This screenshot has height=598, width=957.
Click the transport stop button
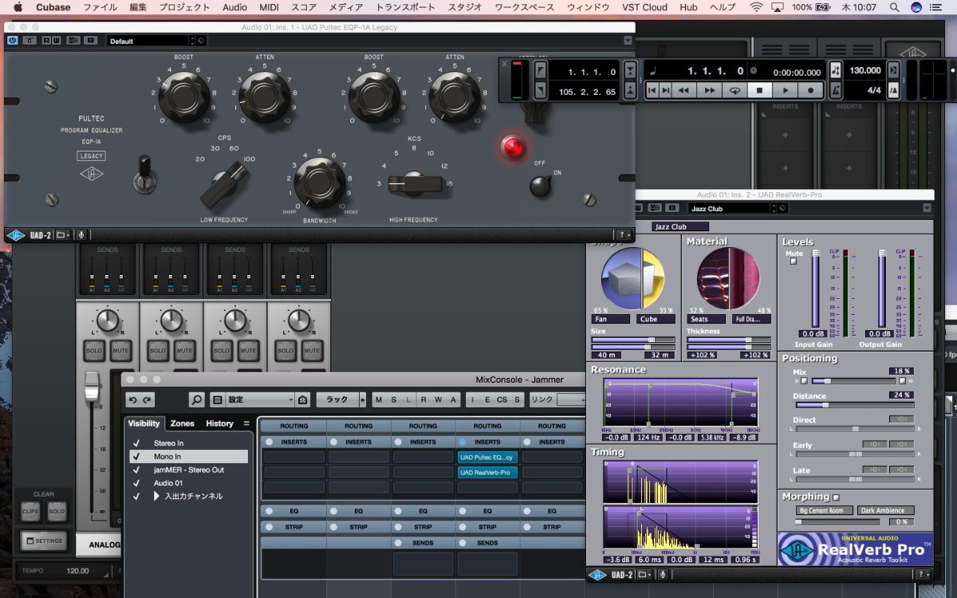coord(759,90)
